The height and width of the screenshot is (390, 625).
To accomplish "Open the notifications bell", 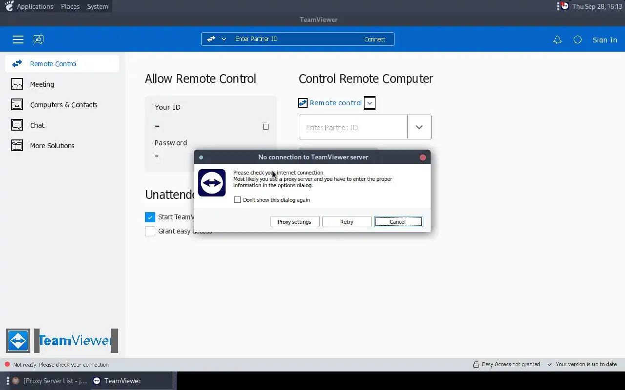I will coord(558,40).
